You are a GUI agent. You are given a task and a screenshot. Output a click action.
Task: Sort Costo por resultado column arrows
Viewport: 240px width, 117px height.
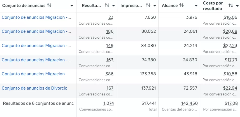tap(231, 6)
